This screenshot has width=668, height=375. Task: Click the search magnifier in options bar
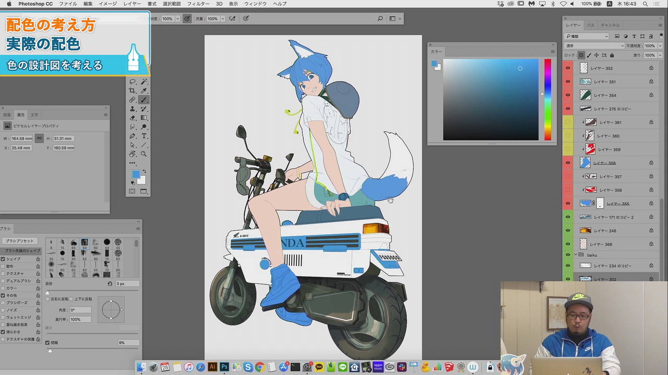380,19
